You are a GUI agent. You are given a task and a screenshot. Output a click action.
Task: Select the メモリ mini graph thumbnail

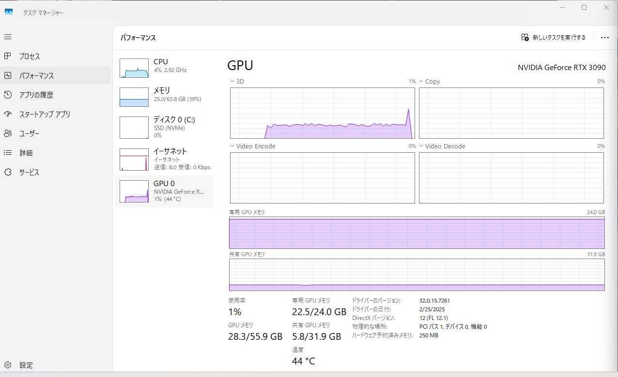point(134,97)
